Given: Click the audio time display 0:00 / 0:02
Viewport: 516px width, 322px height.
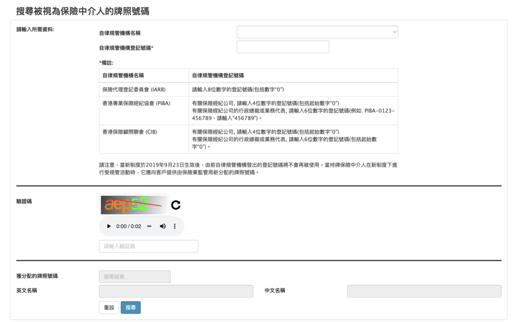Looking at the screenshot, I should click(128, 227).
